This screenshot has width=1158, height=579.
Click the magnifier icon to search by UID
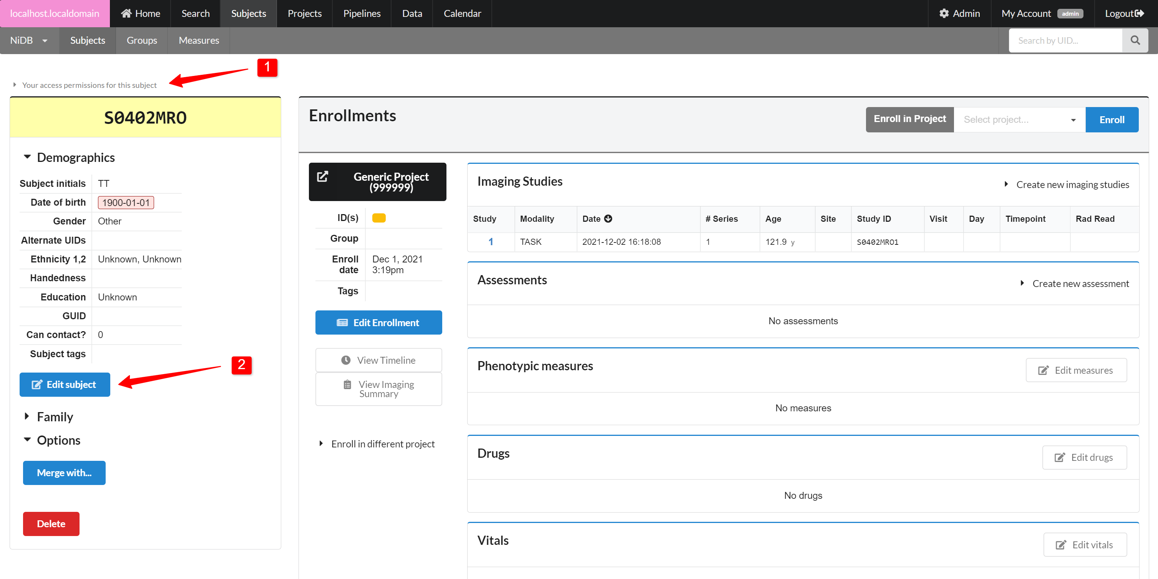pos(1135,40)
